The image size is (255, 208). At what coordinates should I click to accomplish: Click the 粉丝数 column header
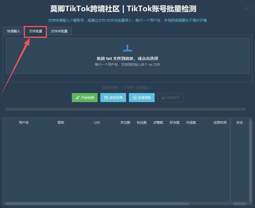[142, 123]
